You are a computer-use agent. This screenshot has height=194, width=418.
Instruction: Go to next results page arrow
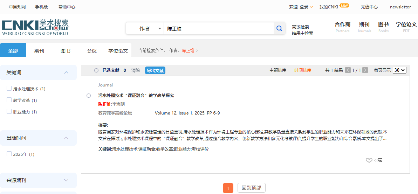pyautogui.click(x=365, y=70)
